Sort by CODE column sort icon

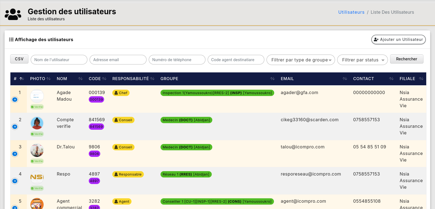104,79
